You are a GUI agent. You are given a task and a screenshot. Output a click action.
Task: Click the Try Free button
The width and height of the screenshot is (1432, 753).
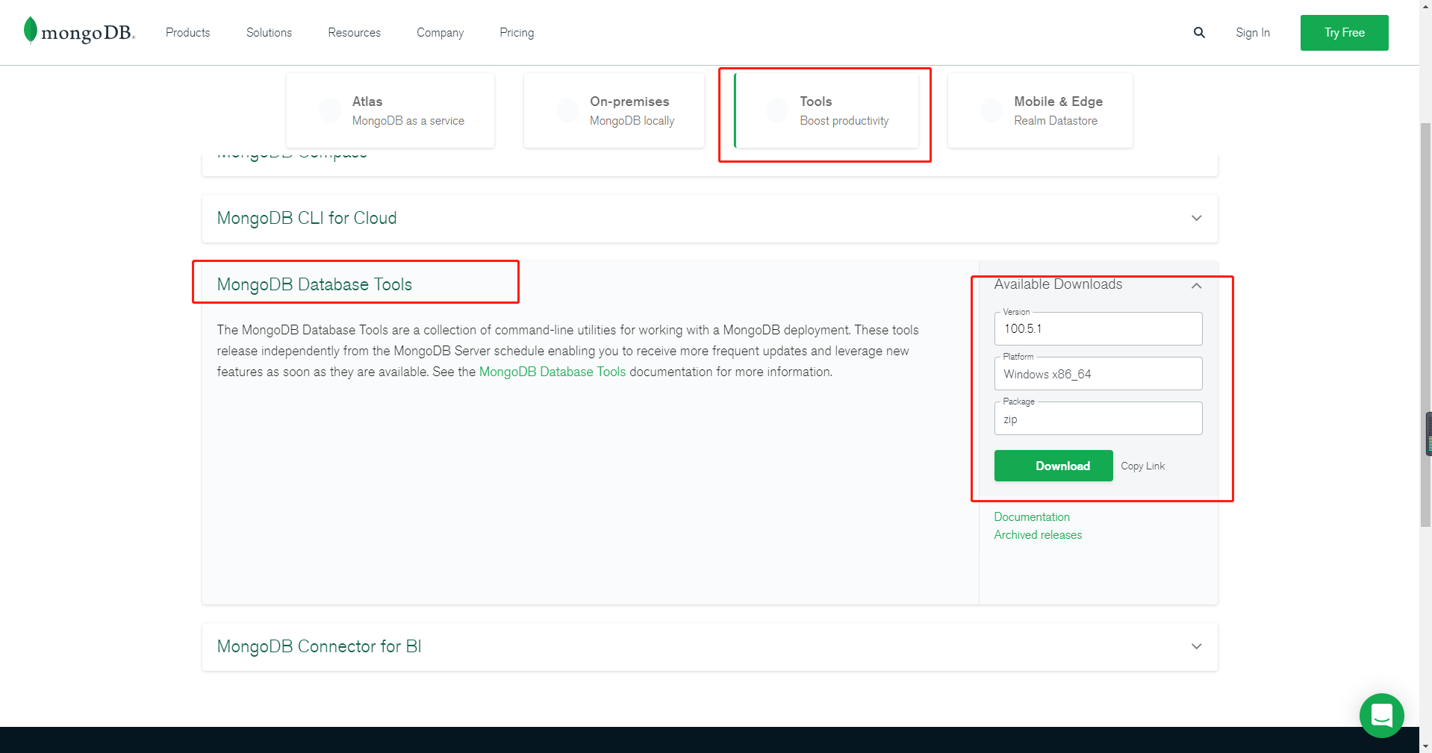coord(1343,32)
